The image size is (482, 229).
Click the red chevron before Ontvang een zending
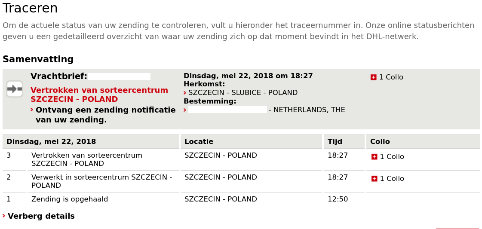[x=32, y=110]
